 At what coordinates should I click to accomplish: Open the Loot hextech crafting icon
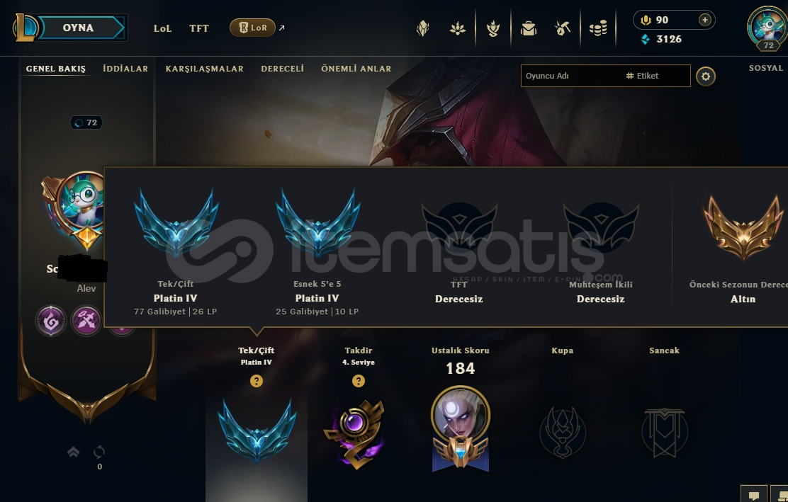tap(563, 28)
